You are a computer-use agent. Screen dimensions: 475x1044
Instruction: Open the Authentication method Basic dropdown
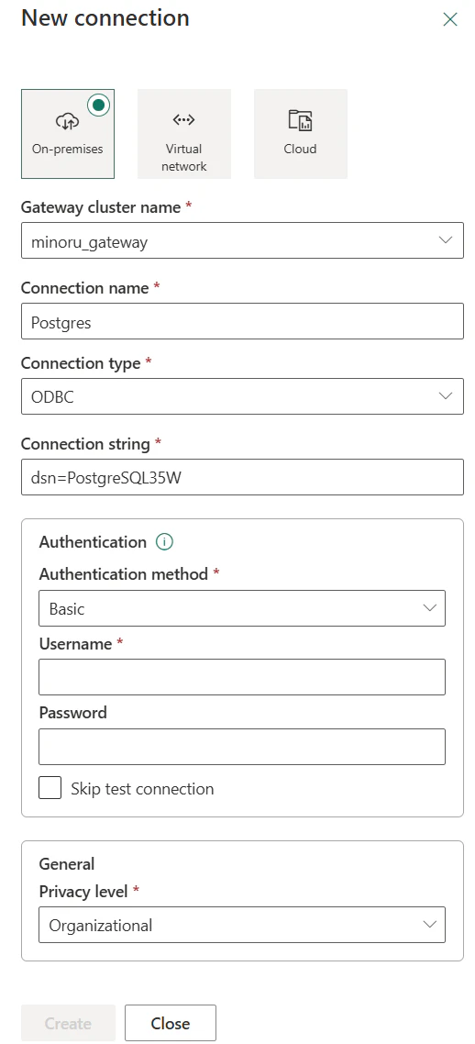click(x=242, y=608)
